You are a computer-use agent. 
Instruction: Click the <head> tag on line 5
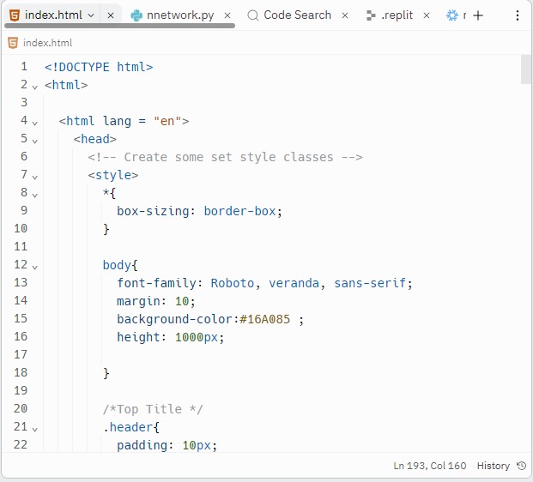94,139
